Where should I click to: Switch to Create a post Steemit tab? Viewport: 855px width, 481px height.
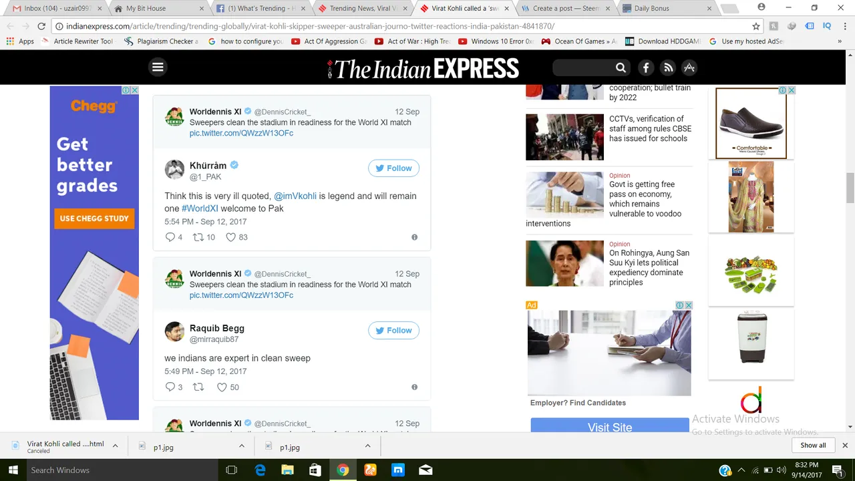point(564,8)
